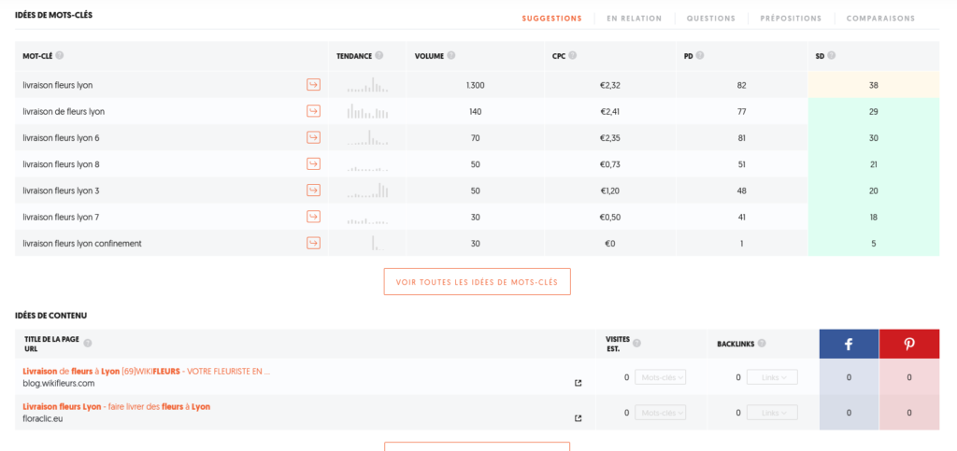This screenshot has width=957, height=451.
Task: Click the blog.wikifleurs.com URL text
Action: click(x=59, y=384)
